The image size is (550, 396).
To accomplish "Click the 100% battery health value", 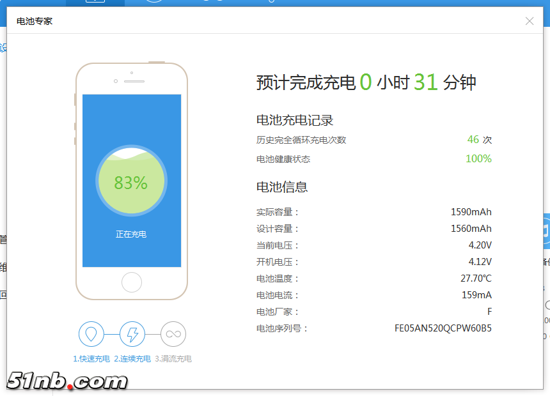I will (478, 159).
